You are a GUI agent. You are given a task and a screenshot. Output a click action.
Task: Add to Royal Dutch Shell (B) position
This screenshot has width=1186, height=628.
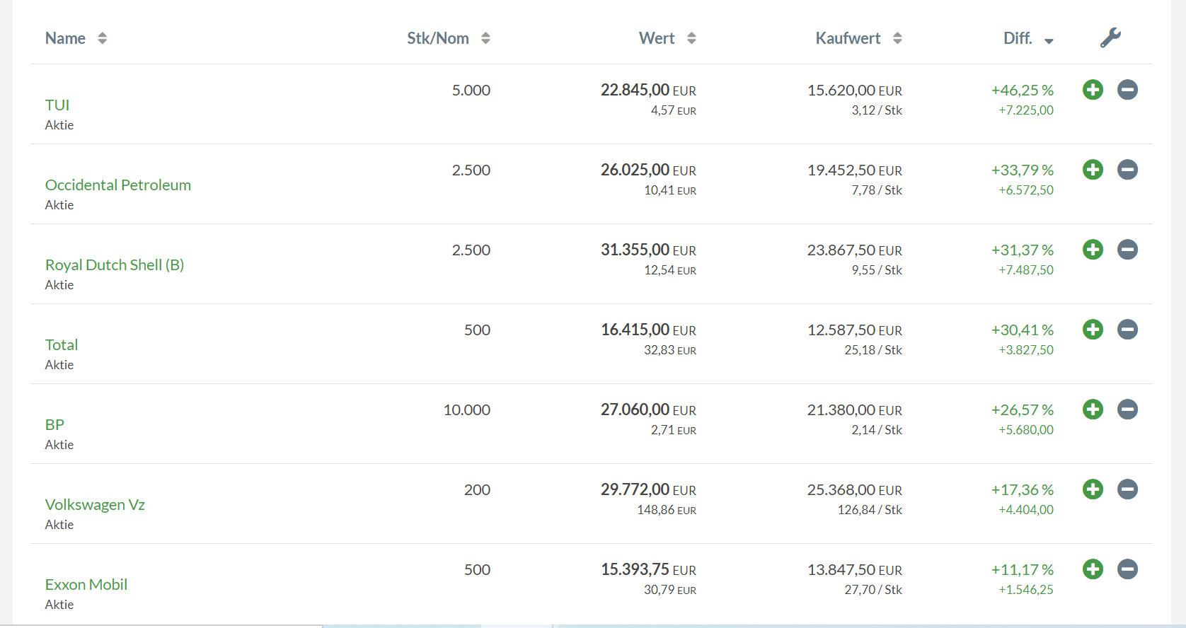1093,250
